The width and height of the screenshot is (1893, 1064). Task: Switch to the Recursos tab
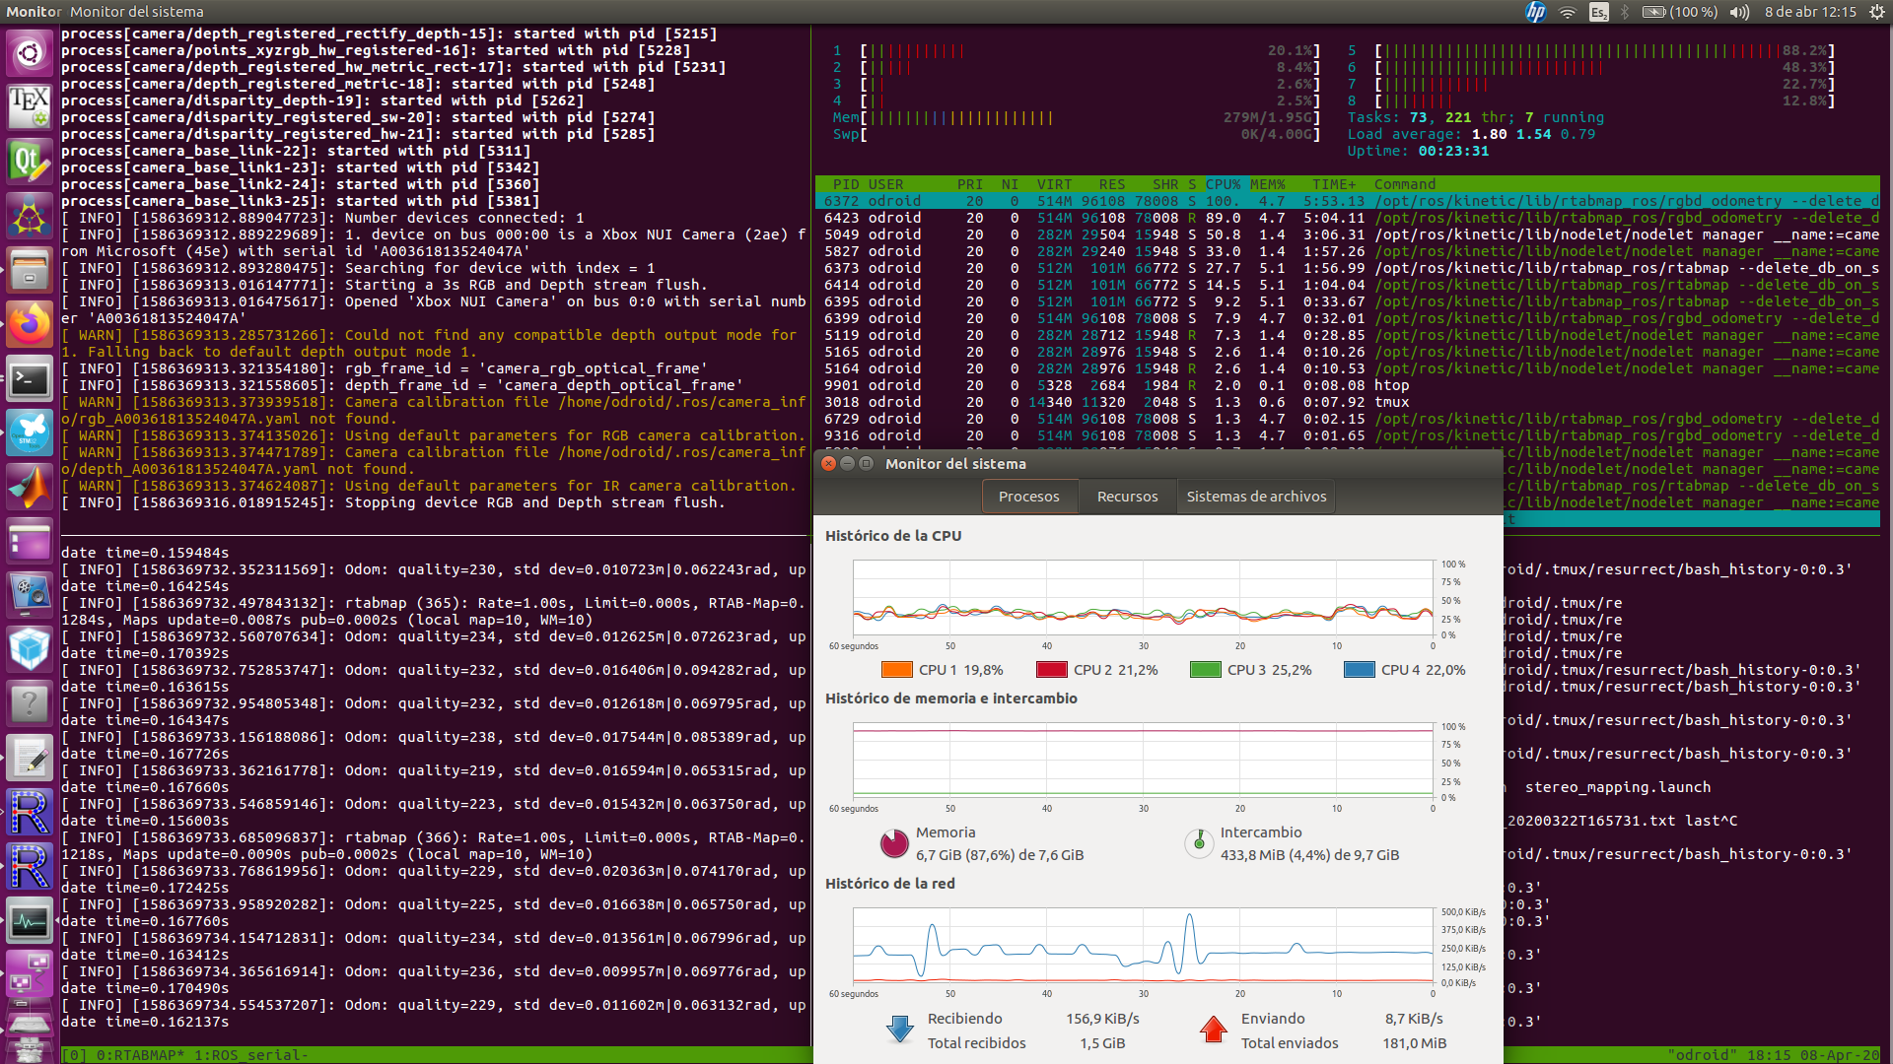pyautogui.click(x=1127, y=497)
